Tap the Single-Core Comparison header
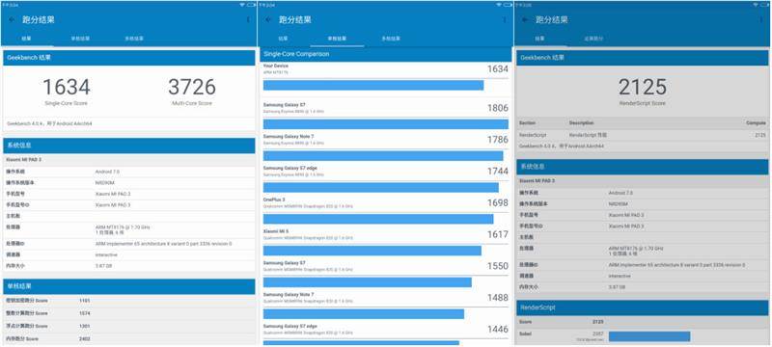This screenshot has width=772, height=347. (385, 54)
